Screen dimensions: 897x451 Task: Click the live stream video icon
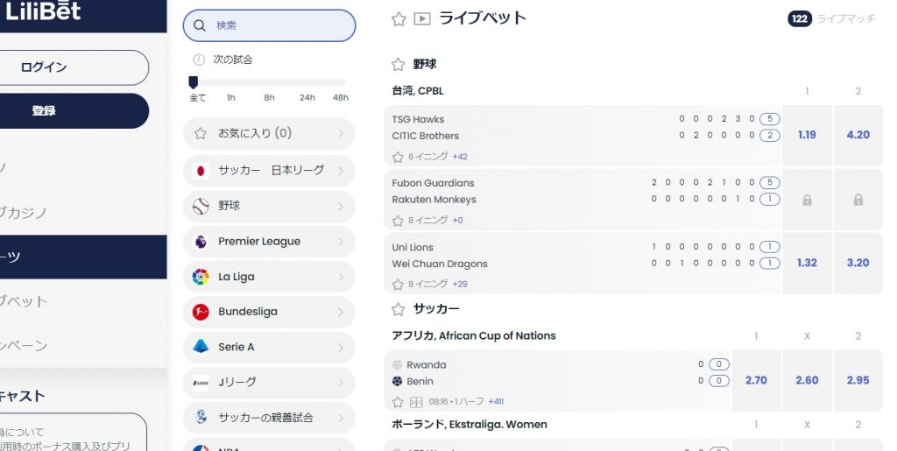[422, 19]
